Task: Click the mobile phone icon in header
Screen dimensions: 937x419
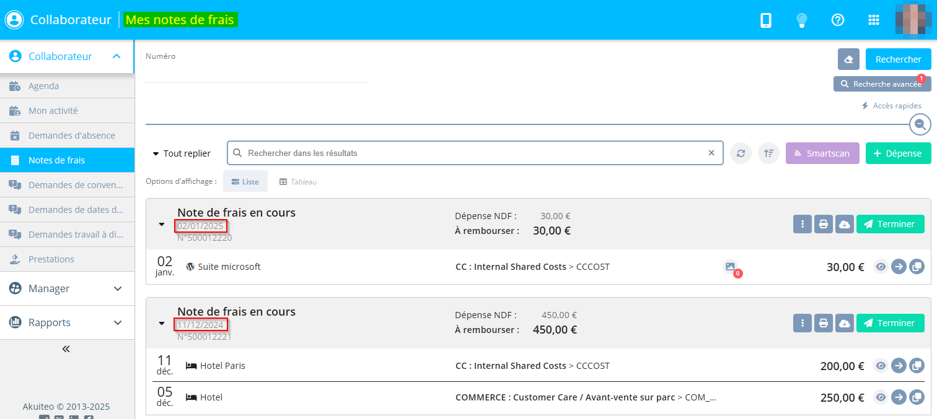Action: tap(765, 20)
